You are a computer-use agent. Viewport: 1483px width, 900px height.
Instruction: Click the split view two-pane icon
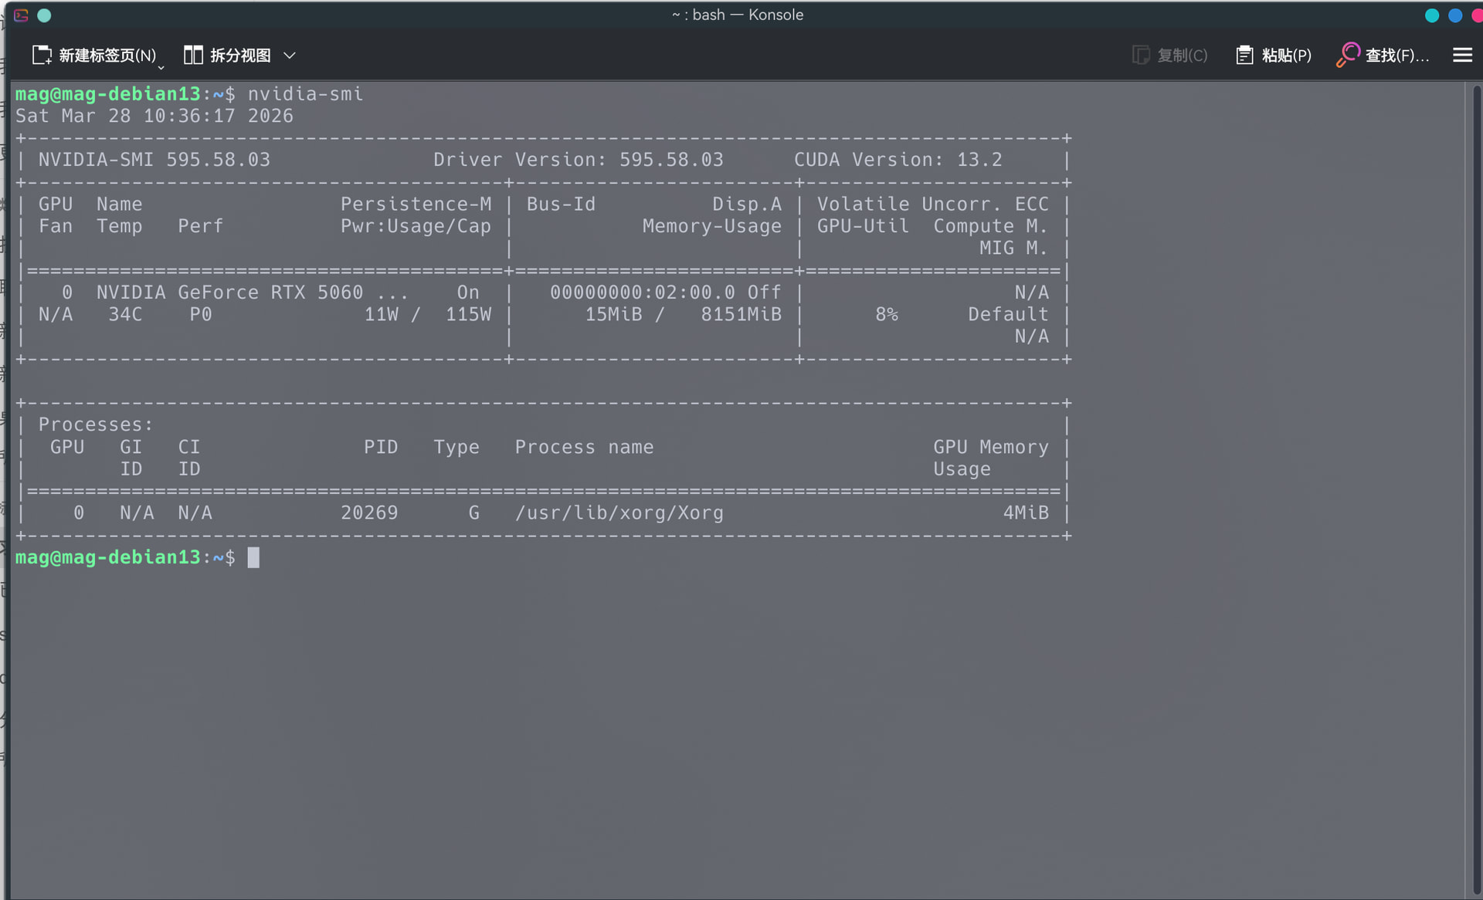click(193, 55)
